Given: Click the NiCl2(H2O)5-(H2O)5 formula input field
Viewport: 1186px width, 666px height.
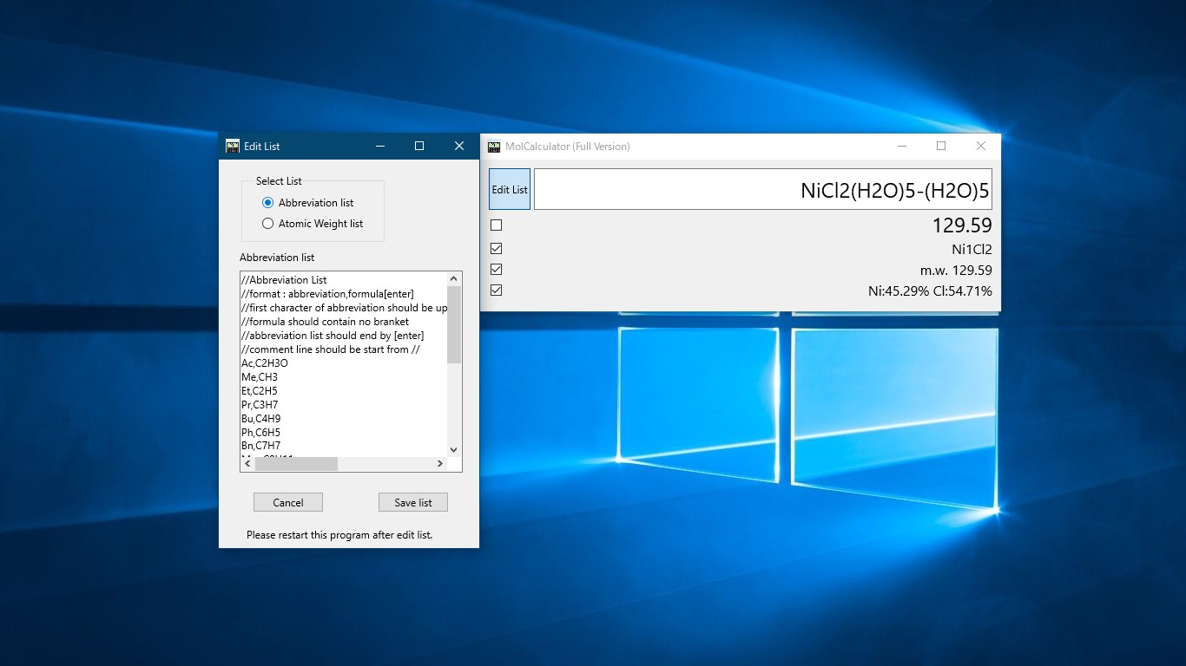Looking at the screenshot, I should 763,189.
